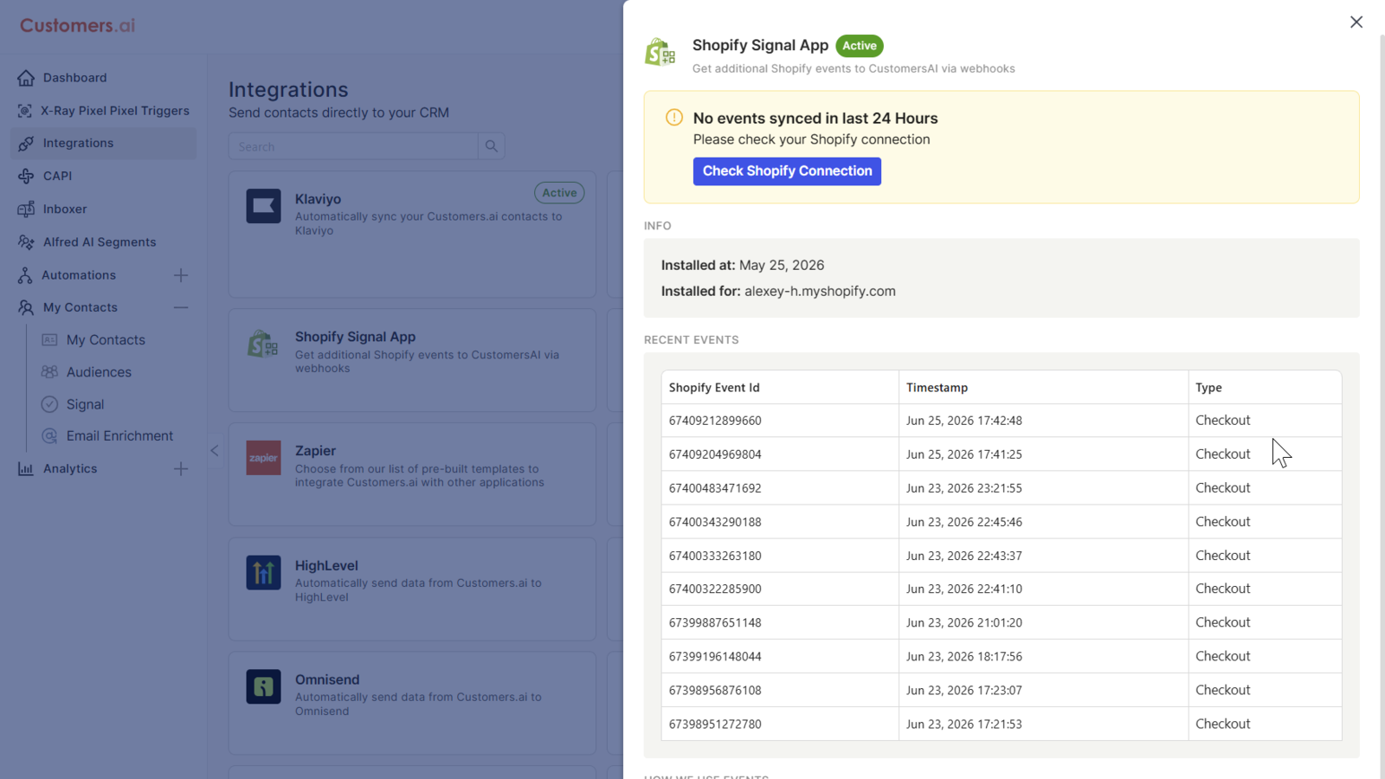Click the Active badge on Klaviyo card
Screen dimensions: 1385x779
click(x=559, y=193)
